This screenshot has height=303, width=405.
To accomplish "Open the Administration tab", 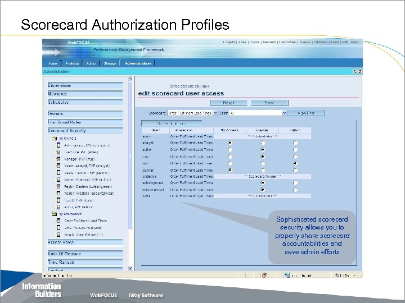I will [138, 63].
